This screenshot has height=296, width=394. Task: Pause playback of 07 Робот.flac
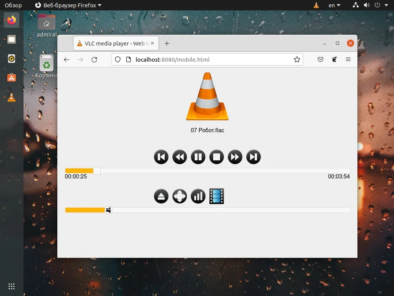click(x=198, y=157)
